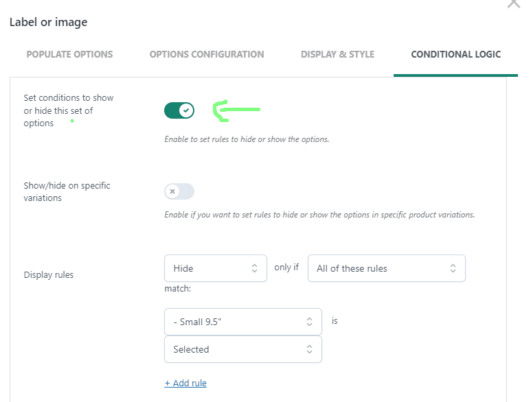This screenshot has width=531, height=402.
Task: Switch to the Populate Options tab
Action: pyautogui.click(x=69, y=54)
